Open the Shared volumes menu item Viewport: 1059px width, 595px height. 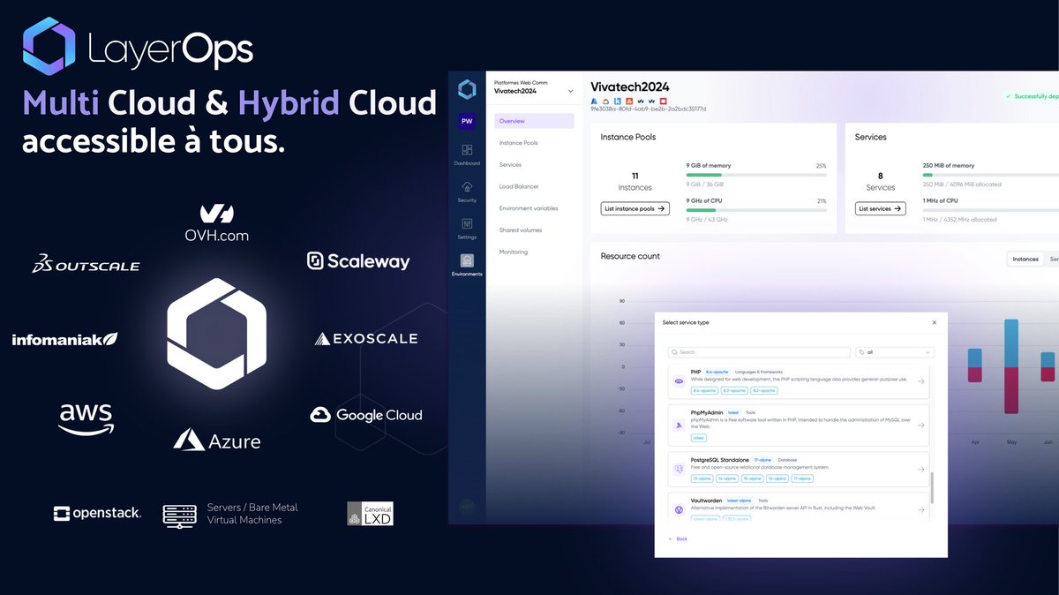[521, 230]
